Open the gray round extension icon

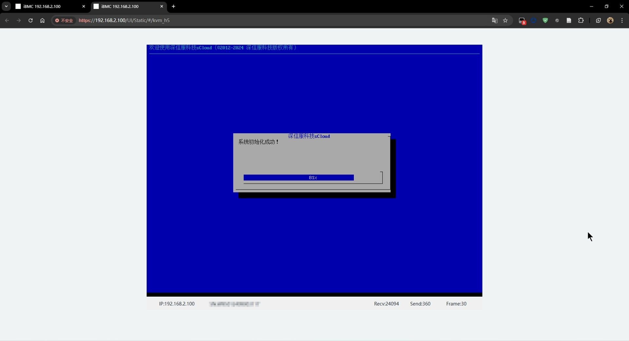(557, 20)
